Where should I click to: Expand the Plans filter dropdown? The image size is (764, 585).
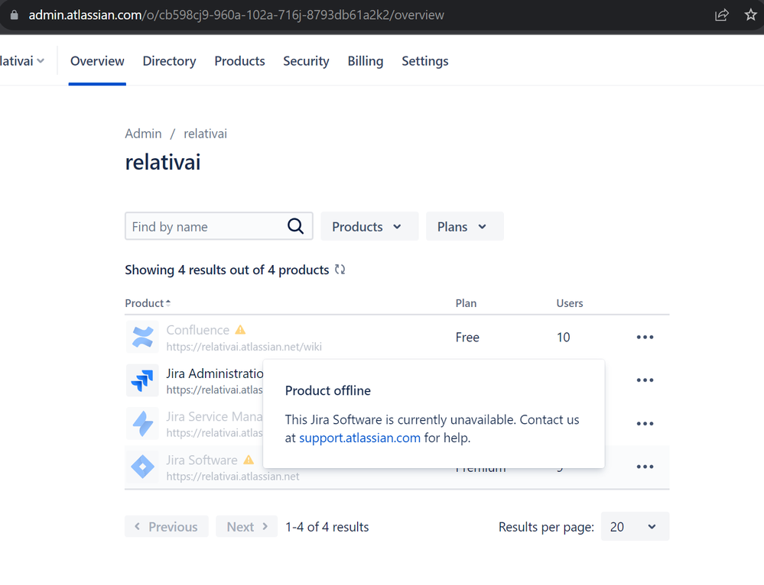coord(464,226)
